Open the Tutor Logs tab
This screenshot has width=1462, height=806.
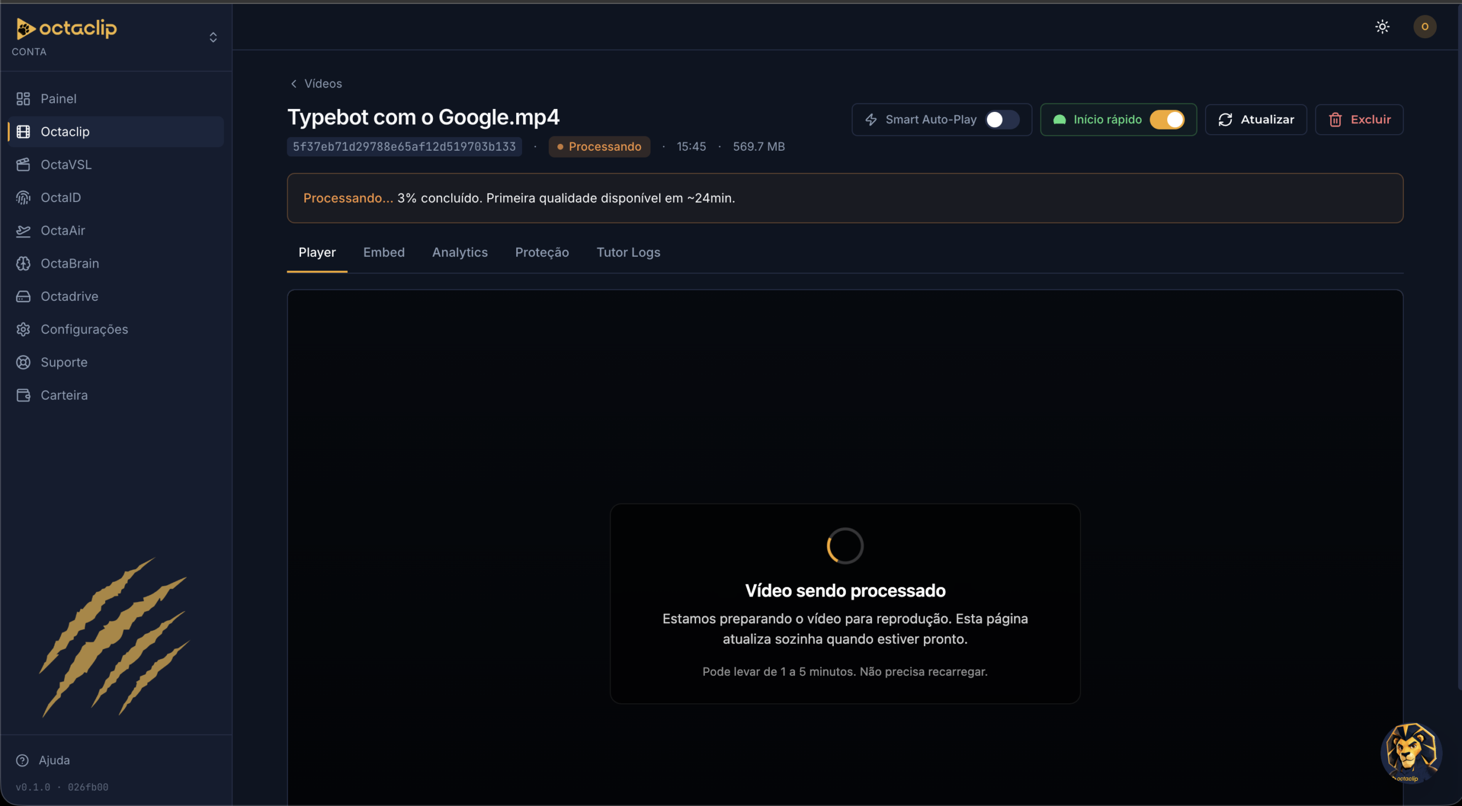click(x=628, y=252)
